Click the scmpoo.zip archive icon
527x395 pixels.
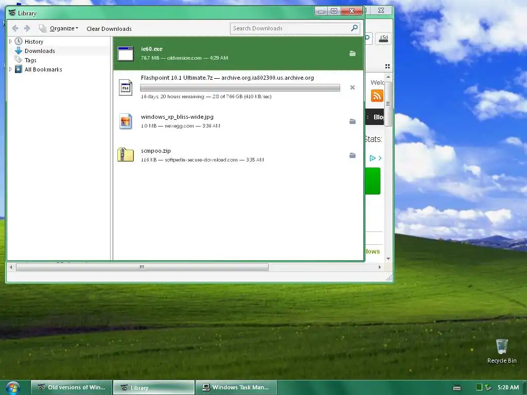click(x=126, y=155)
